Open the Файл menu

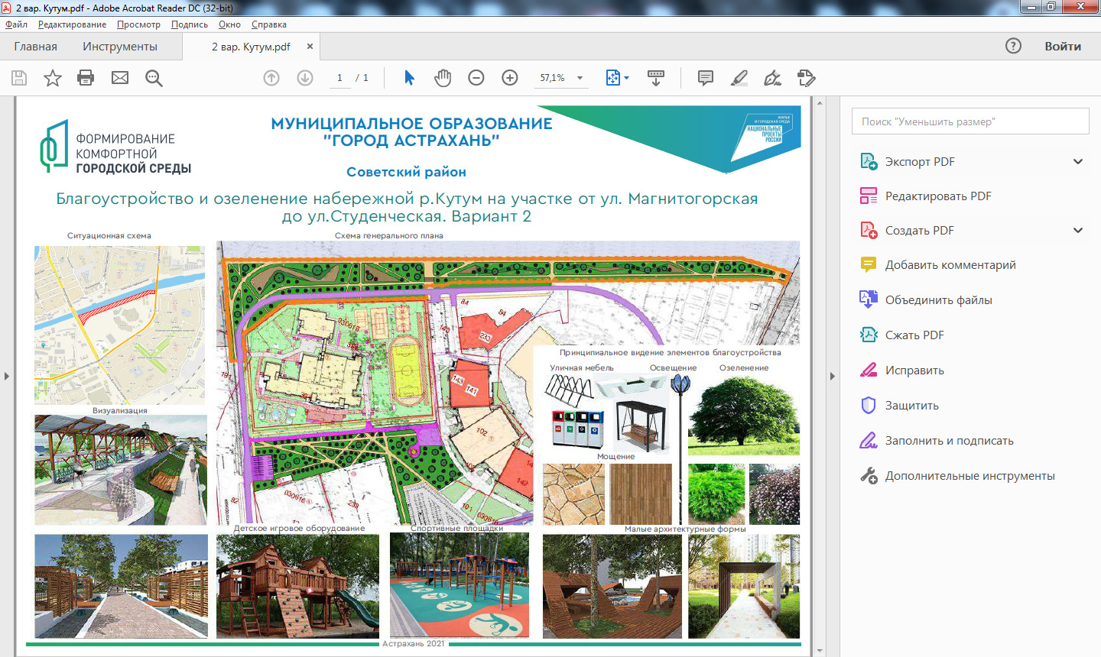[16, 24]
